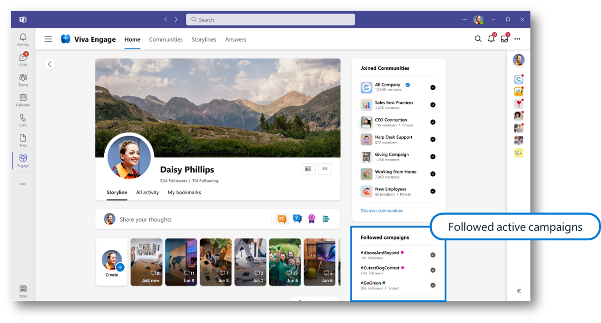Open Calls in the left sidebar
The width and height of the screenshot is (601, 323).
click(23, 120)
